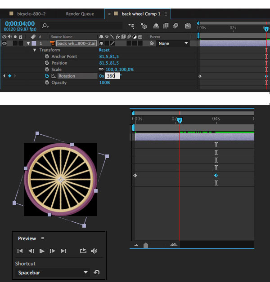Collapse layer 1 with its disclosure triangle
This screenshot has width=270, height=282.
click(x=28, y=44)
